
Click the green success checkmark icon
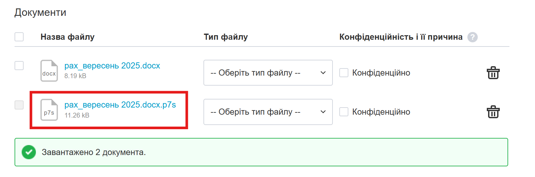tap(29, 152)
